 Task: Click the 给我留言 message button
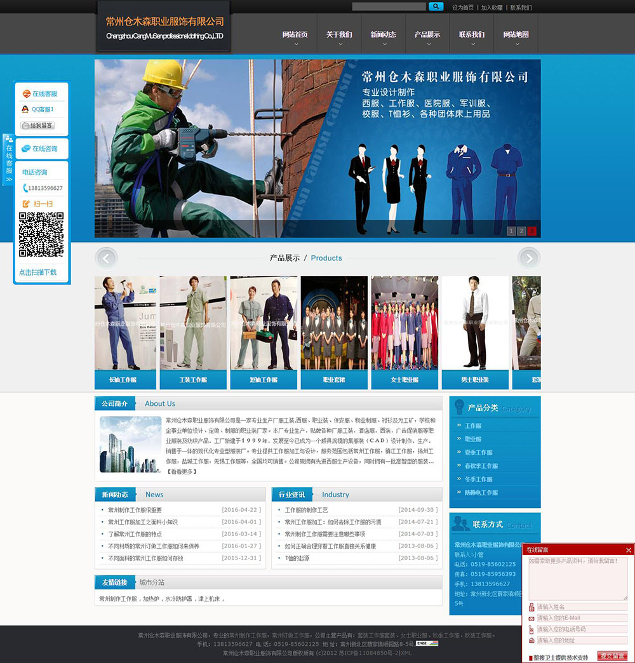pyautogui.click(x=37, y=126)
